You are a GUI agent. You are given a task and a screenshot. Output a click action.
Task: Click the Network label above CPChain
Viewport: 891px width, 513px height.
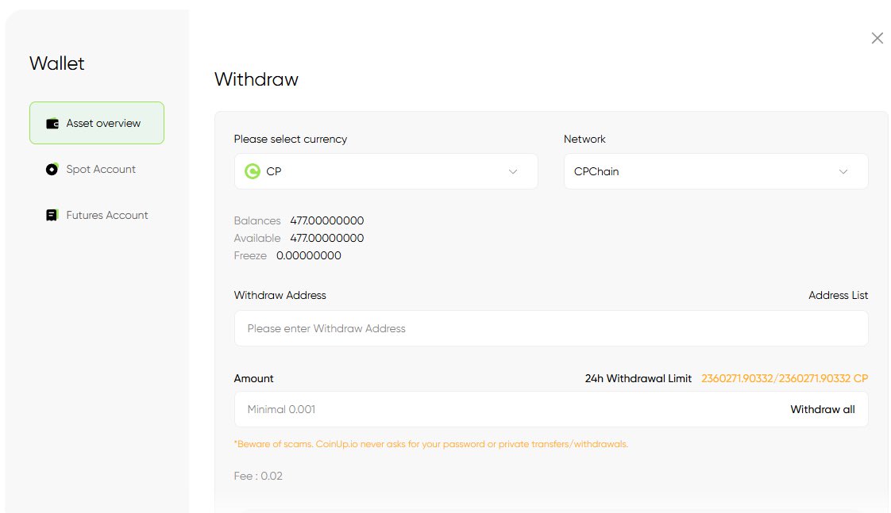[584, 139]
